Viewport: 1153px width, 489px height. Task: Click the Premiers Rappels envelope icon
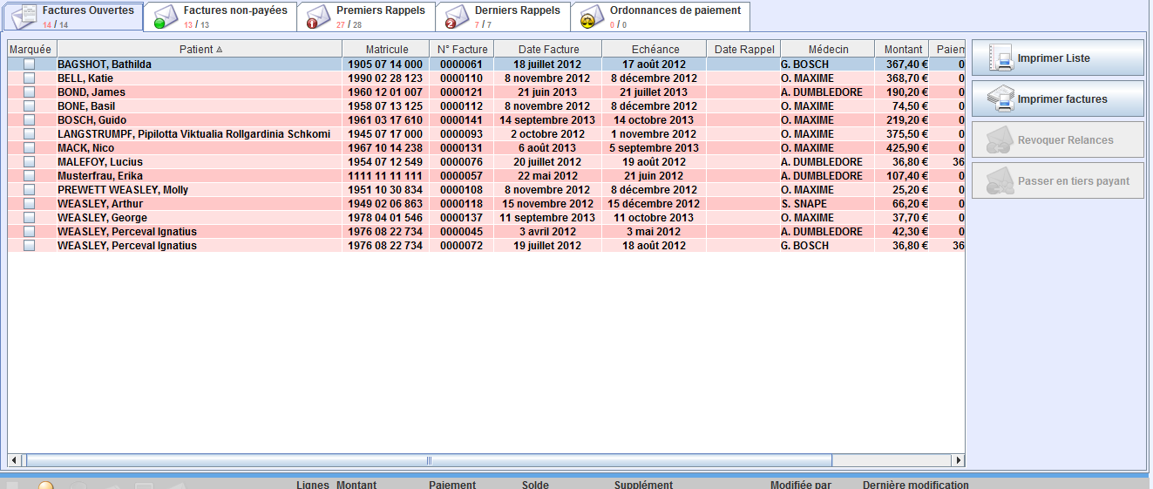click(318, 17)
